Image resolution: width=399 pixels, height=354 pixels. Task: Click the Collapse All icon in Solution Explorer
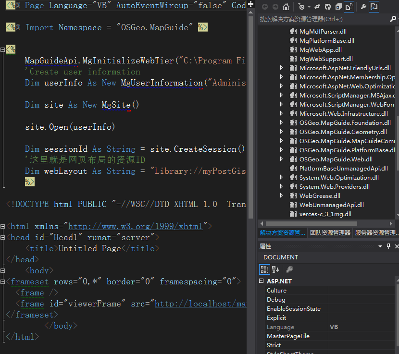(x=338, y=7)
